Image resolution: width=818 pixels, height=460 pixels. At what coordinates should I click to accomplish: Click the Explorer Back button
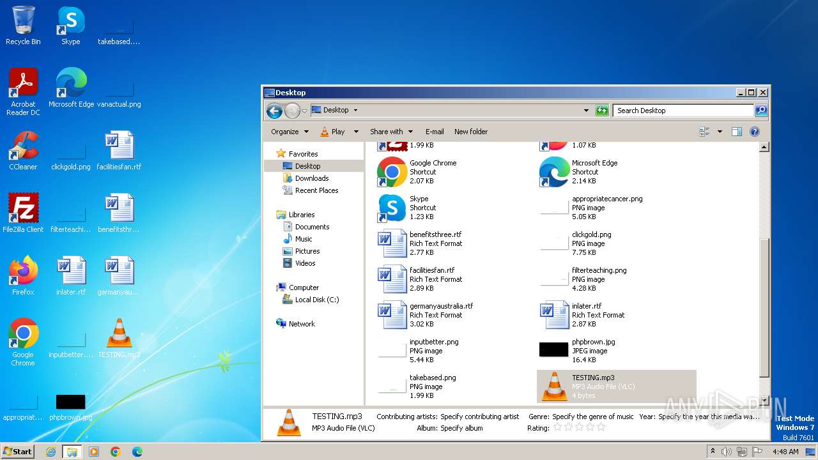point(274,111)
